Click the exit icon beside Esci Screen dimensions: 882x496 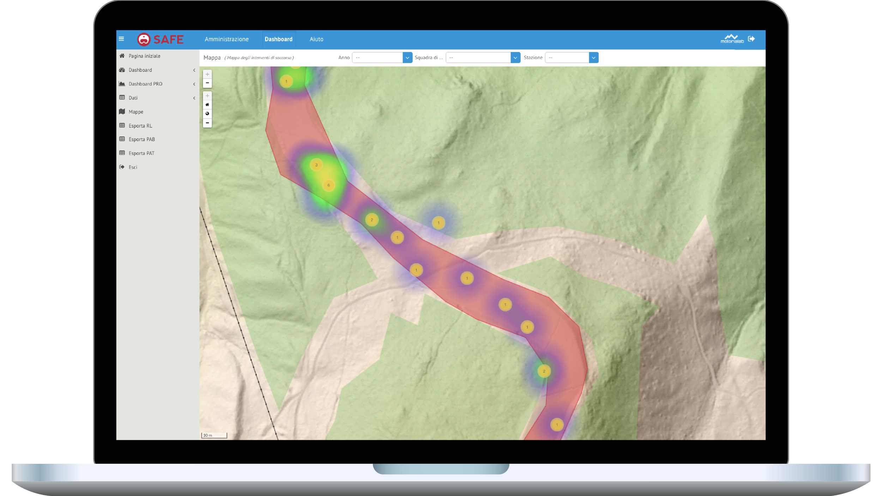click(x=122, y=167)
